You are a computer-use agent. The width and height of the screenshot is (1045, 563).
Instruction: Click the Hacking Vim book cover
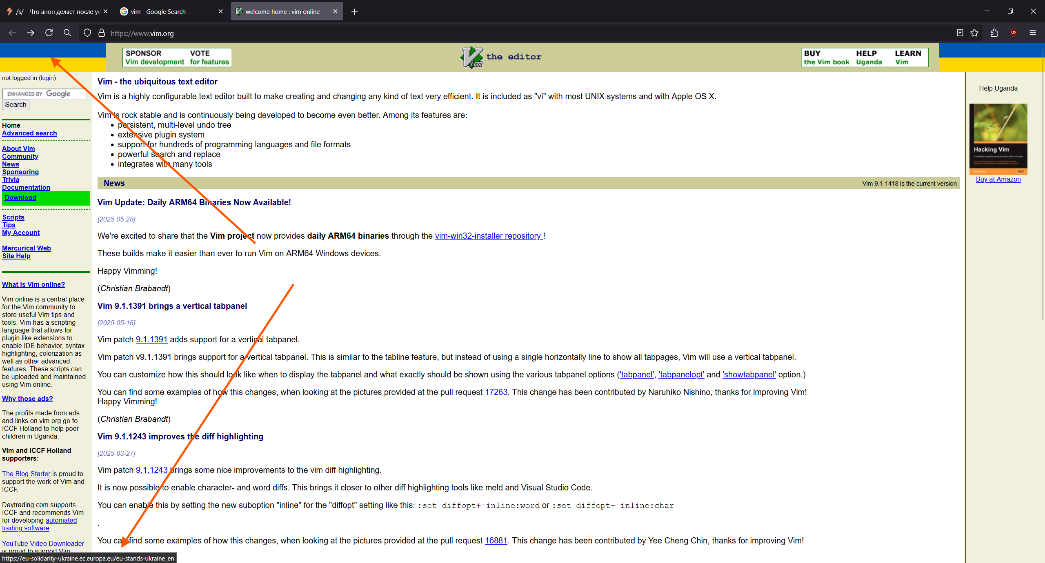pyautogui.click(x=998, y=139)
